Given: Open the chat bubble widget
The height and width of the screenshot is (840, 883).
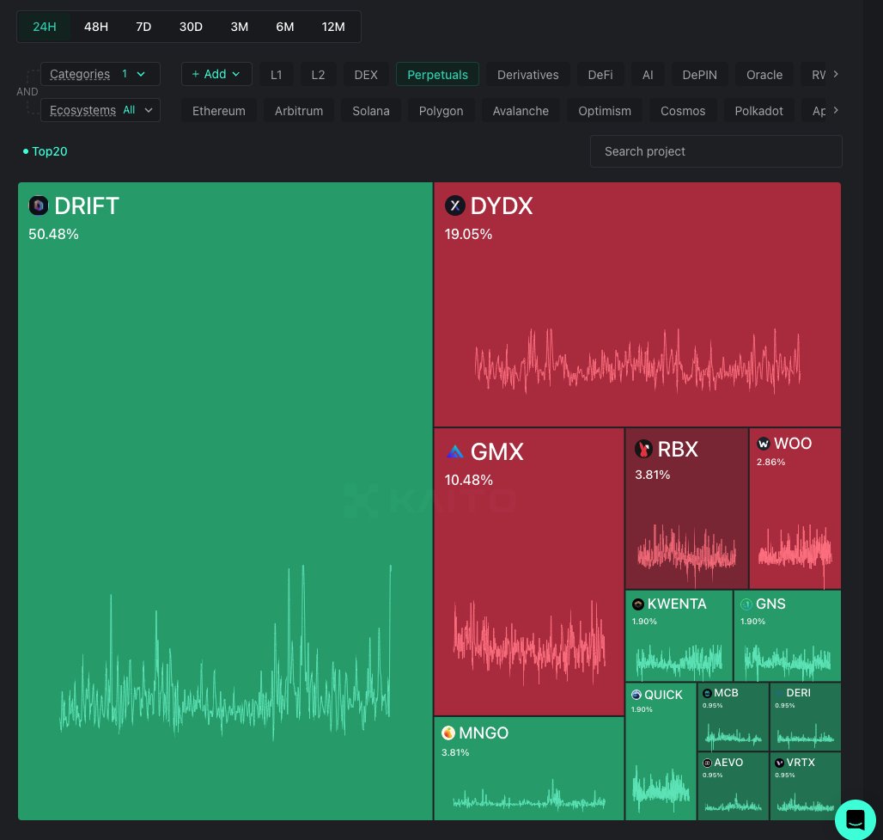Looking at the screenshot, I should tap(855, 819).
